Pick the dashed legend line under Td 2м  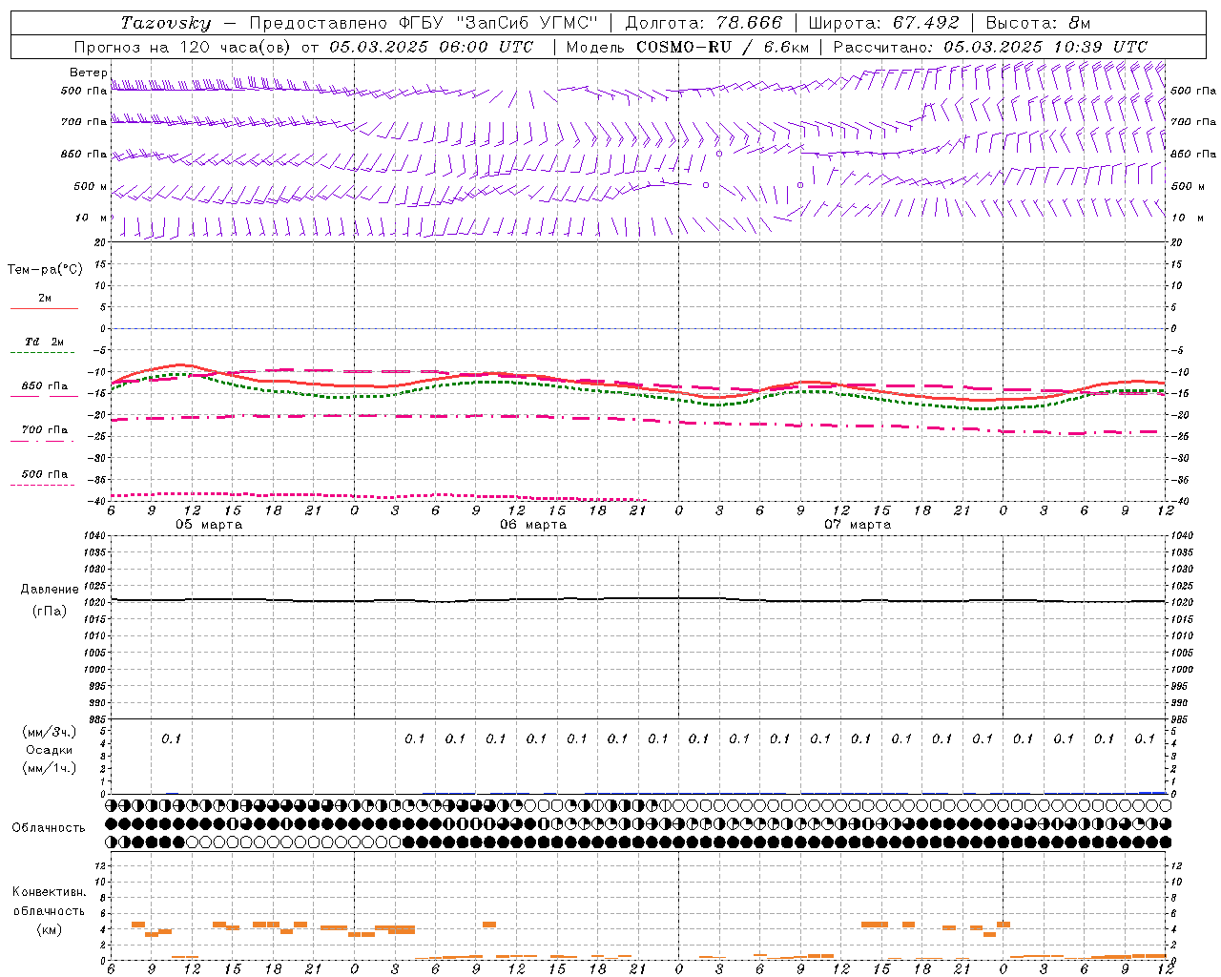(43, 353)
